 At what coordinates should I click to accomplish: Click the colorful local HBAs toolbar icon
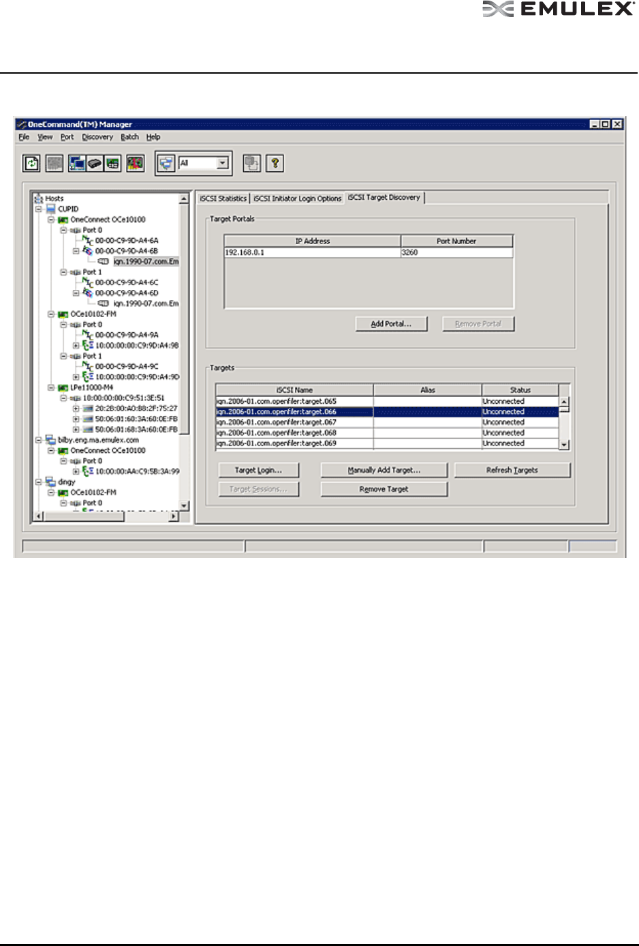pyautogui.click(x=136, y=163)
